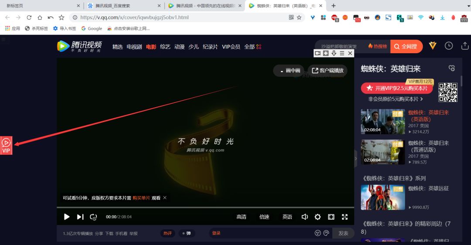Switch to the 腾讯视频_百度搜索 browser tab

pos(123,6)
